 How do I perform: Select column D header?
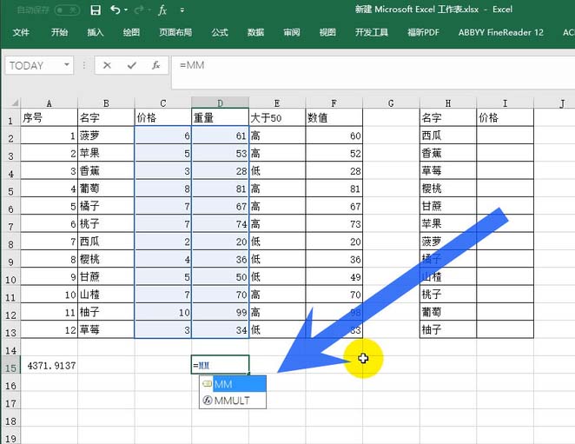click(x=220, y=103)
